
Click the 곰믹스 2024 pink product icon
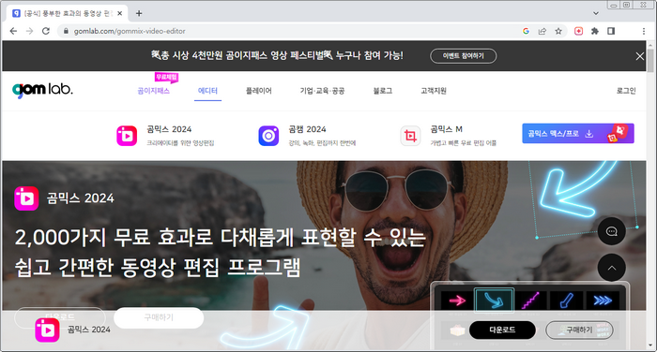[x=127, y=136]
